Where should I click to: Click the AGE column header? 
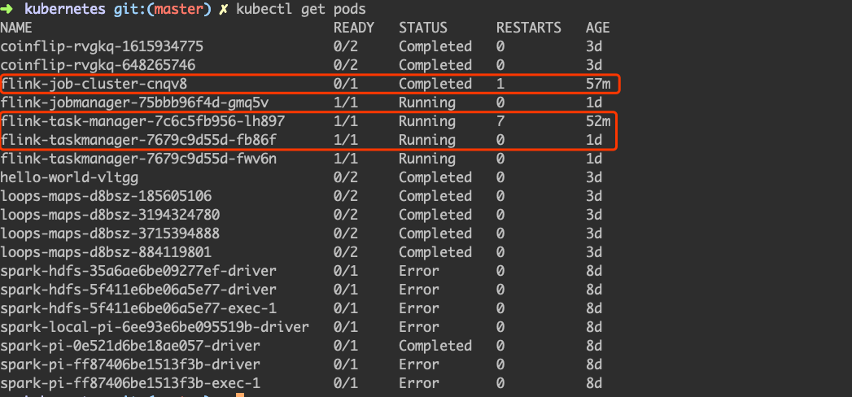[598, 28]
